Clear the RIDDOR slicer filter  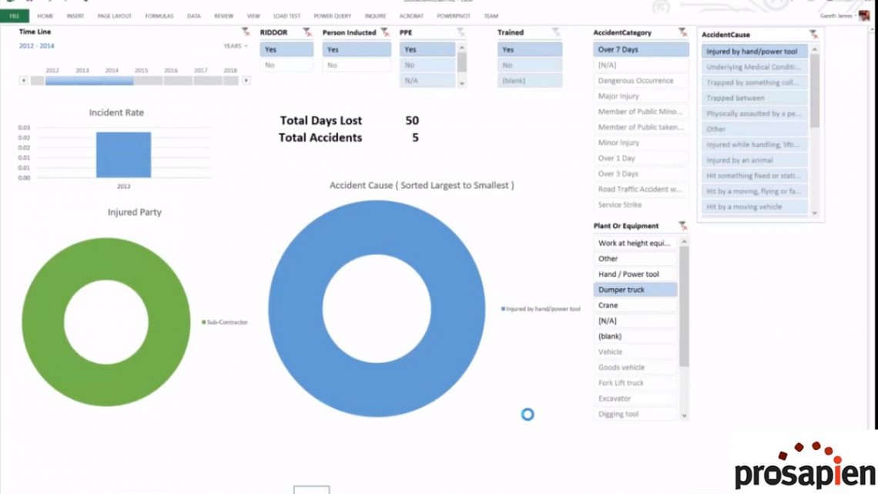pos(307,32)
